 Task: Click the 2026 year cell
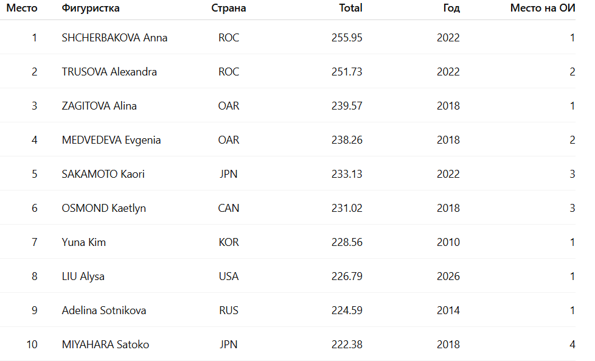448,276
